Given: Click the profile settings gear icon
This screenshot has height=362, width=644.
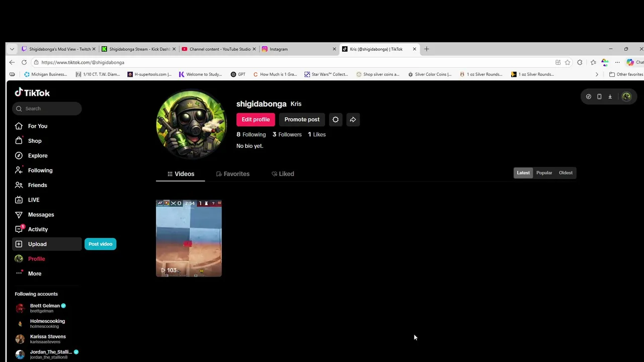Looking at the screenshot, I should [x=336, y=120].
